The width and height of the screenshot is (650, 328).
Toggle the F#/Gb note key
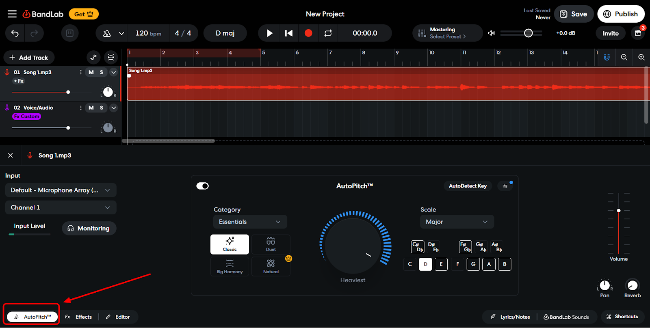(466, 247)
